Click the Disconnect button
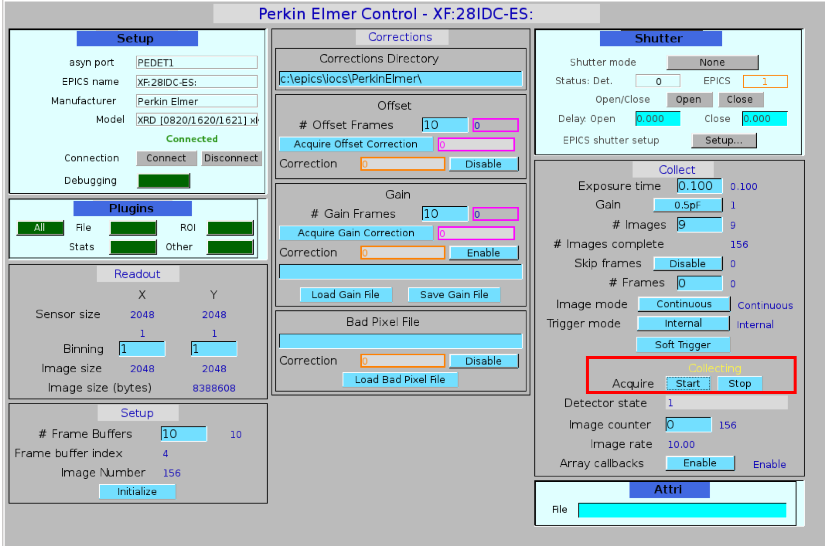 tap(231, 158)
